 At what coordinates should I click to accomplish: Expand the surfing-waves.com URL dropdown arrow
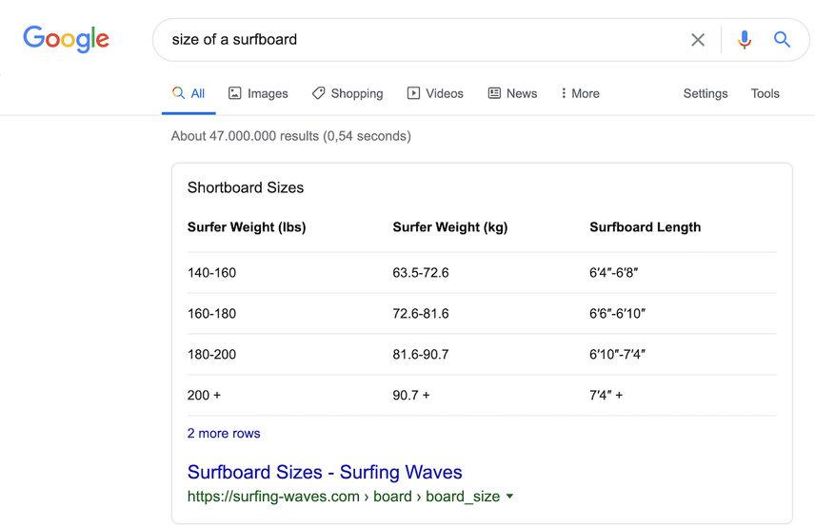[x=510, y=497]
